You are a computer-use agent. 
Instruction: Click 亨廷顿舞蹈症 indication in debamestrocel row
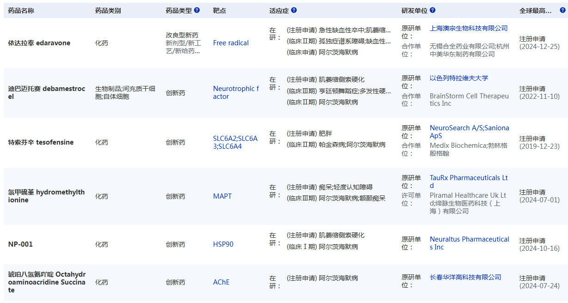338,91
